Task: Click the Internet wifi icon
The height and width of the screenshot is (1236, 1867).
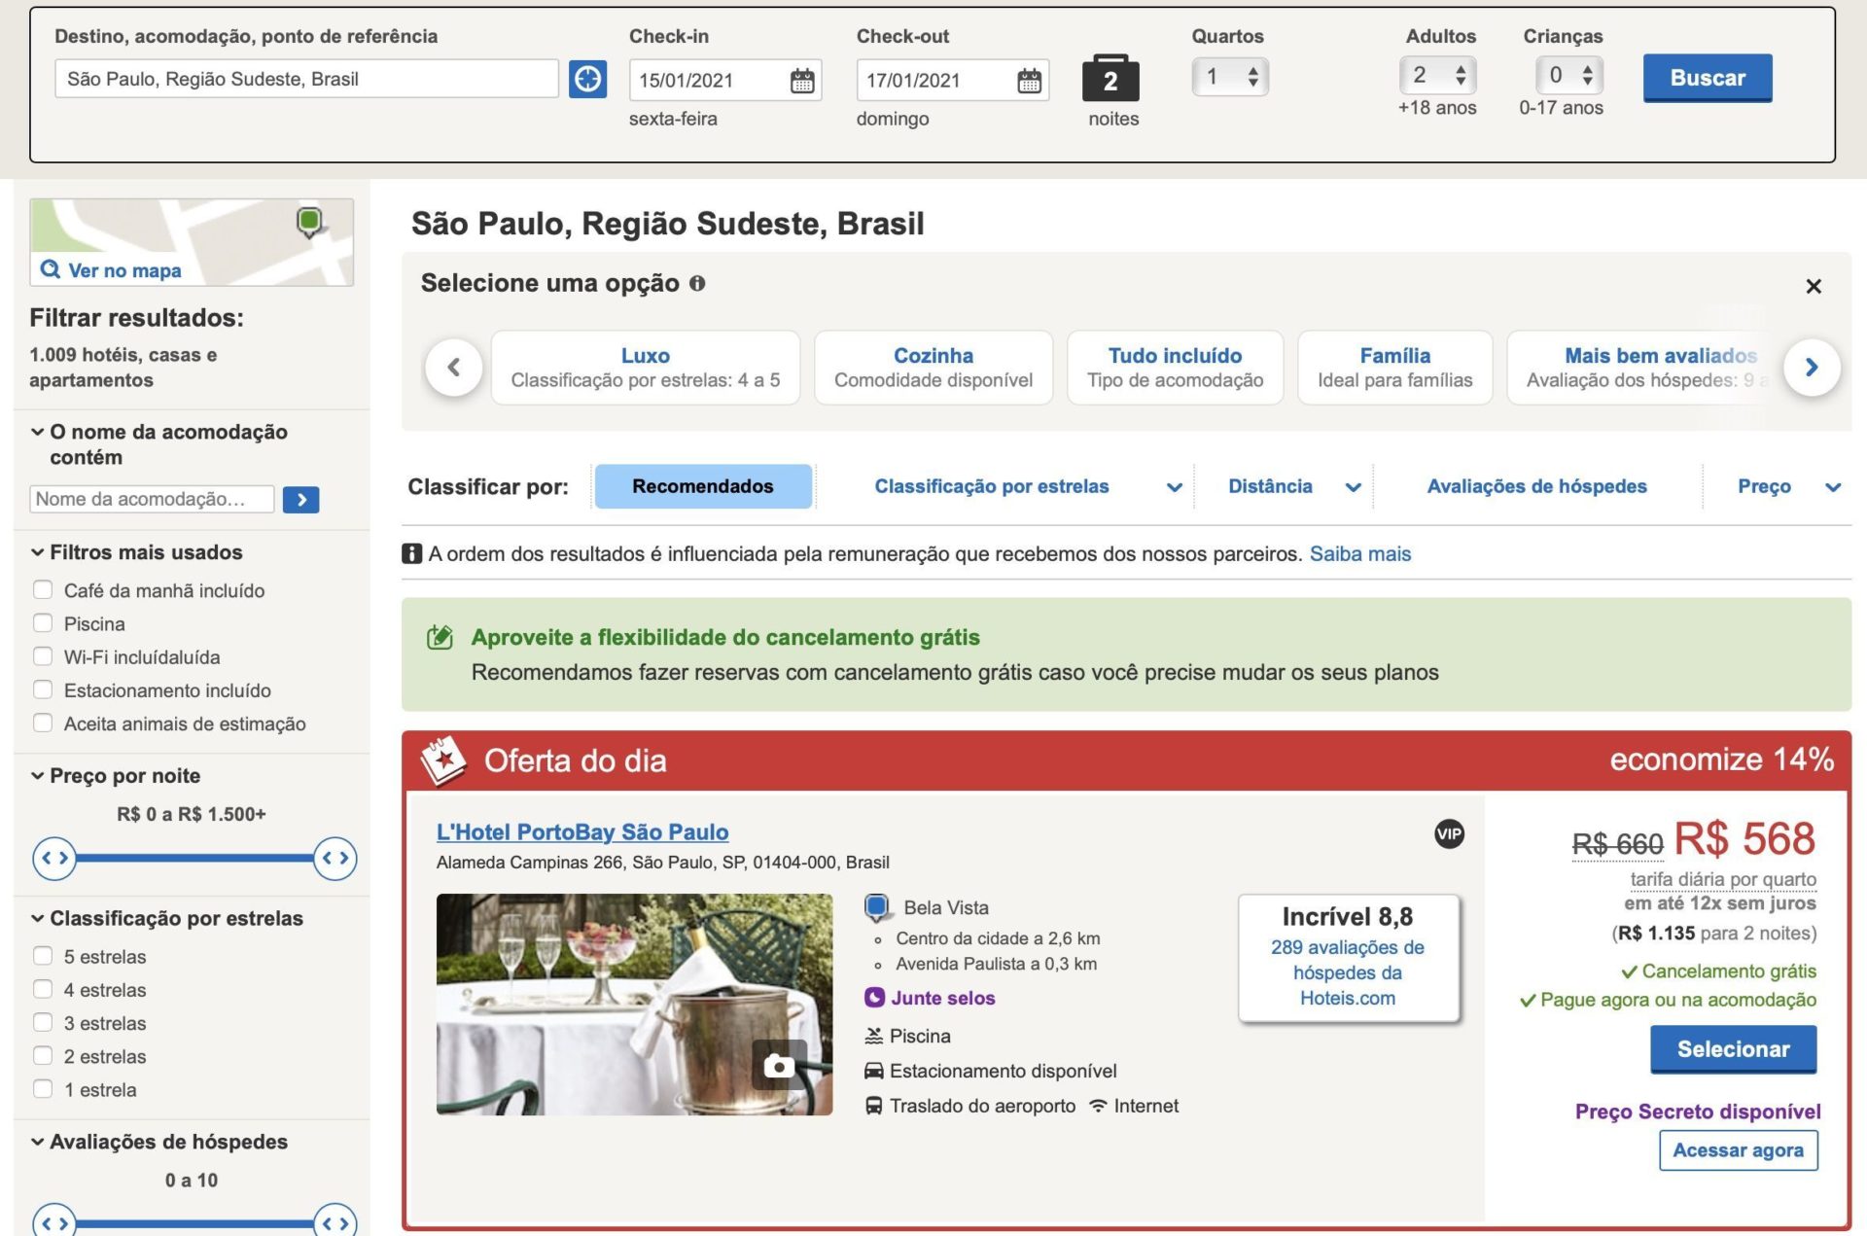Action: (1098, 1106)
